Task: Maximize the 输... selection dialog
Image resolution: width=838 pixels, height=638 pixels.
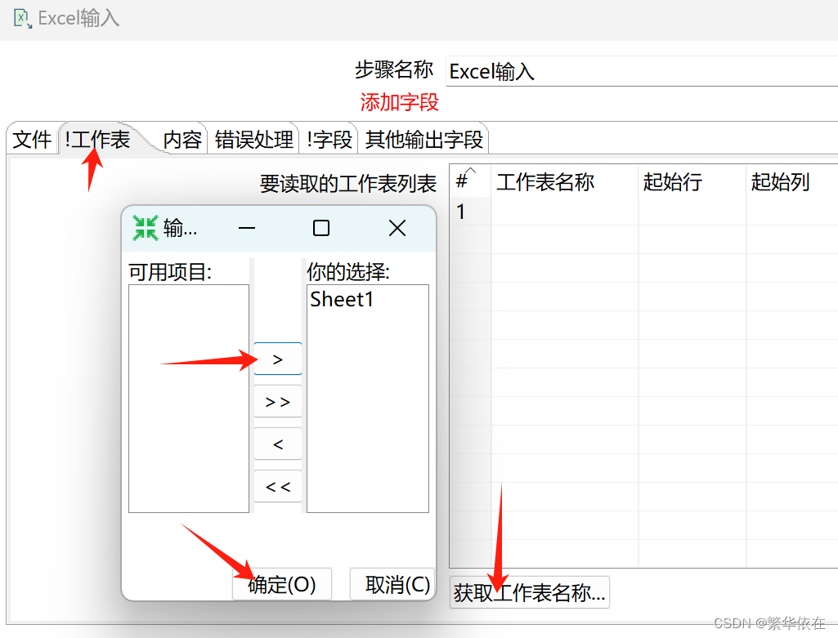Action: tap(320, 228)
